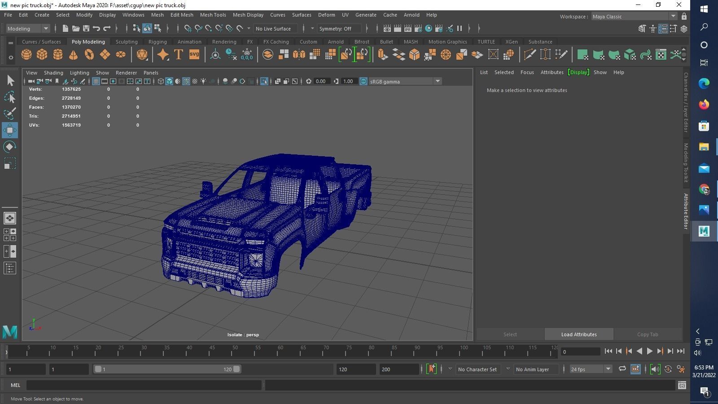Click the Load Attributes button
Screen dimensions: 718x404
click(579, 334)
